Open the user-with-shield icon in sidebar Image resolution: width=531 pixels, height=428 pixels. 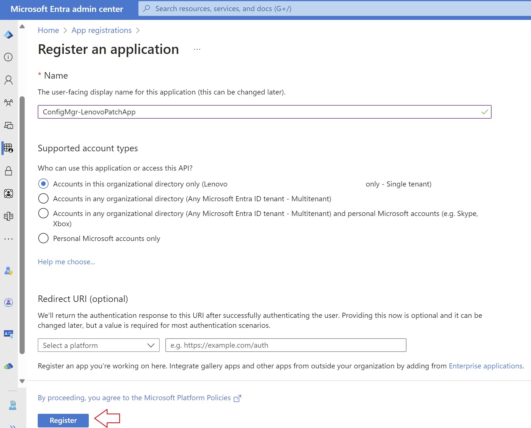(9, 271)
